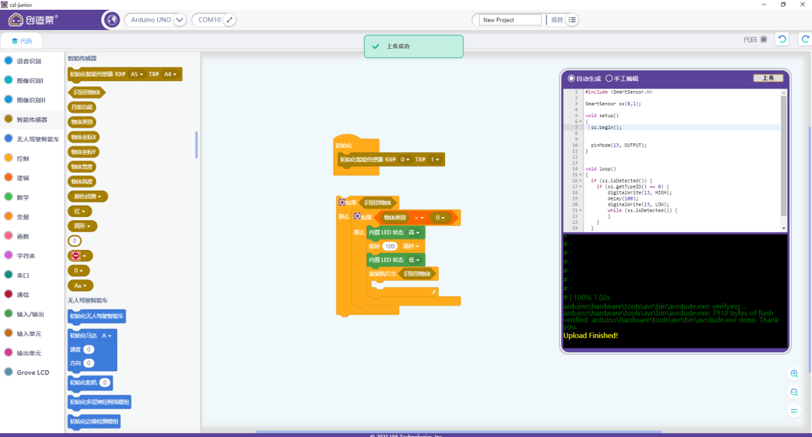The width and height of the screenshot is (812, 437).
Task: Expand the Arduino UNO board dropdown
Action: (x=179, y=20)
